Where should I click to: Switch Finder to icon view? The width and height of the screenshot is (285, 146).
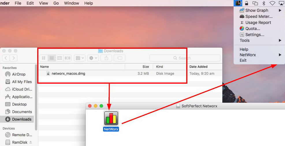pos(44,58)
